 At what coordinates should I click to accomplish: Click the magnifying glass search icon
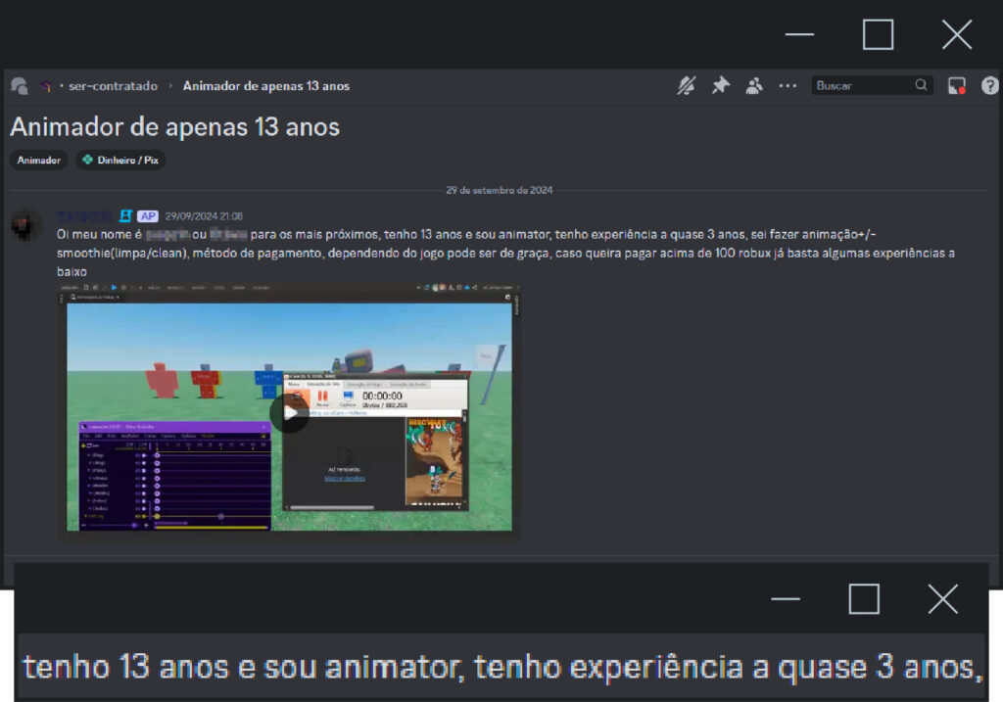click(x=922, y=85)
